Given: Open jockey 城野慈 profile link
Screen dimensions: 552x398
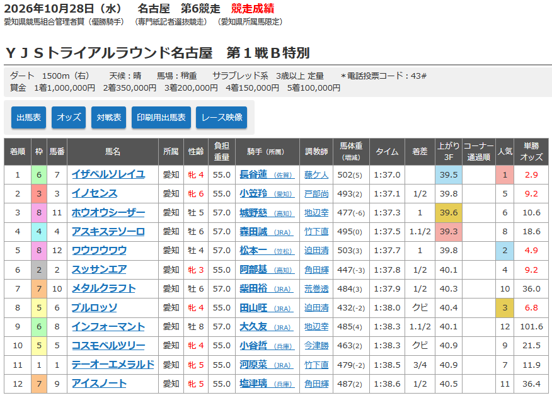Looking at the screenshot, I should [267, 213].
